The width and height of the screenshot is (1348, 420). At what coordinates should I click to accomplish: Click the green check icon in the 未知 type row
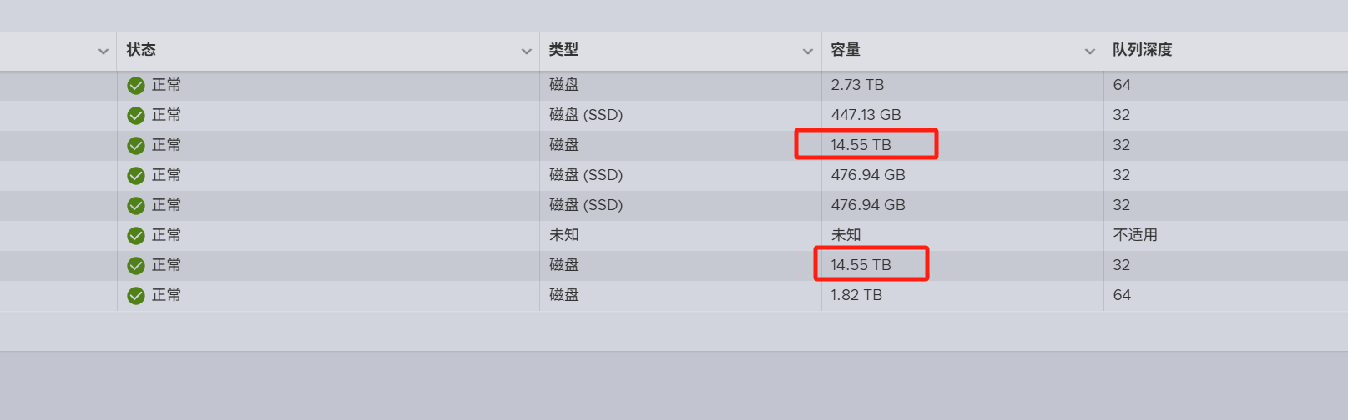pos(136,236)
